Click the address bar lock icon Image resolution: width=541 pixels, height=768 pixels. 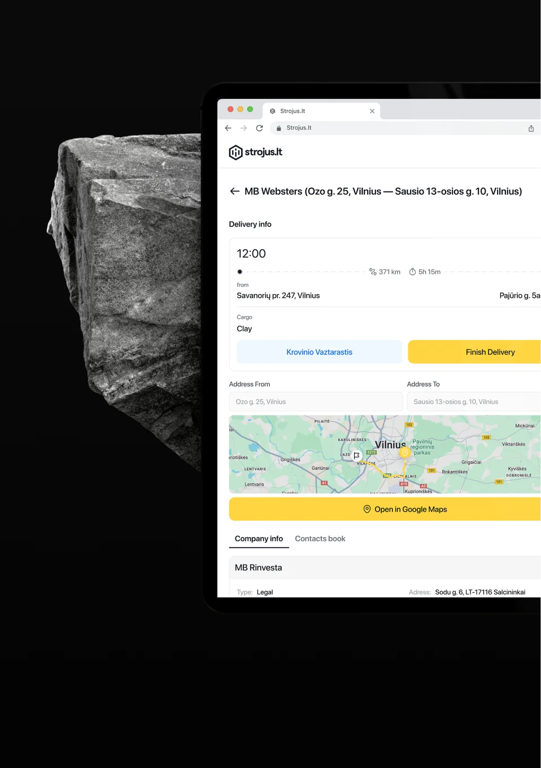click(x=278, y=128)
